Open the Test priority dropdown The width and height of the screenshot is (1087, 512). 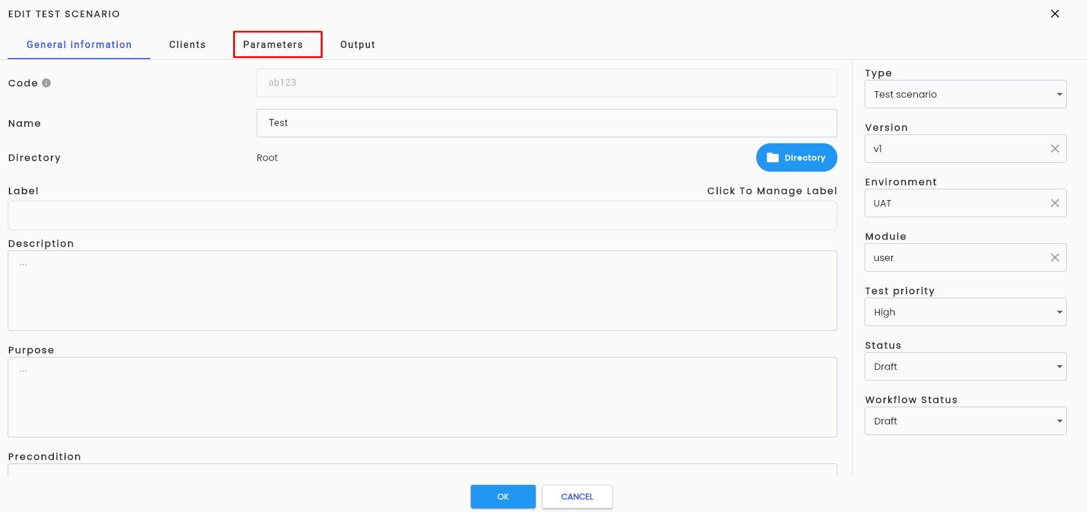click(966, 312)
